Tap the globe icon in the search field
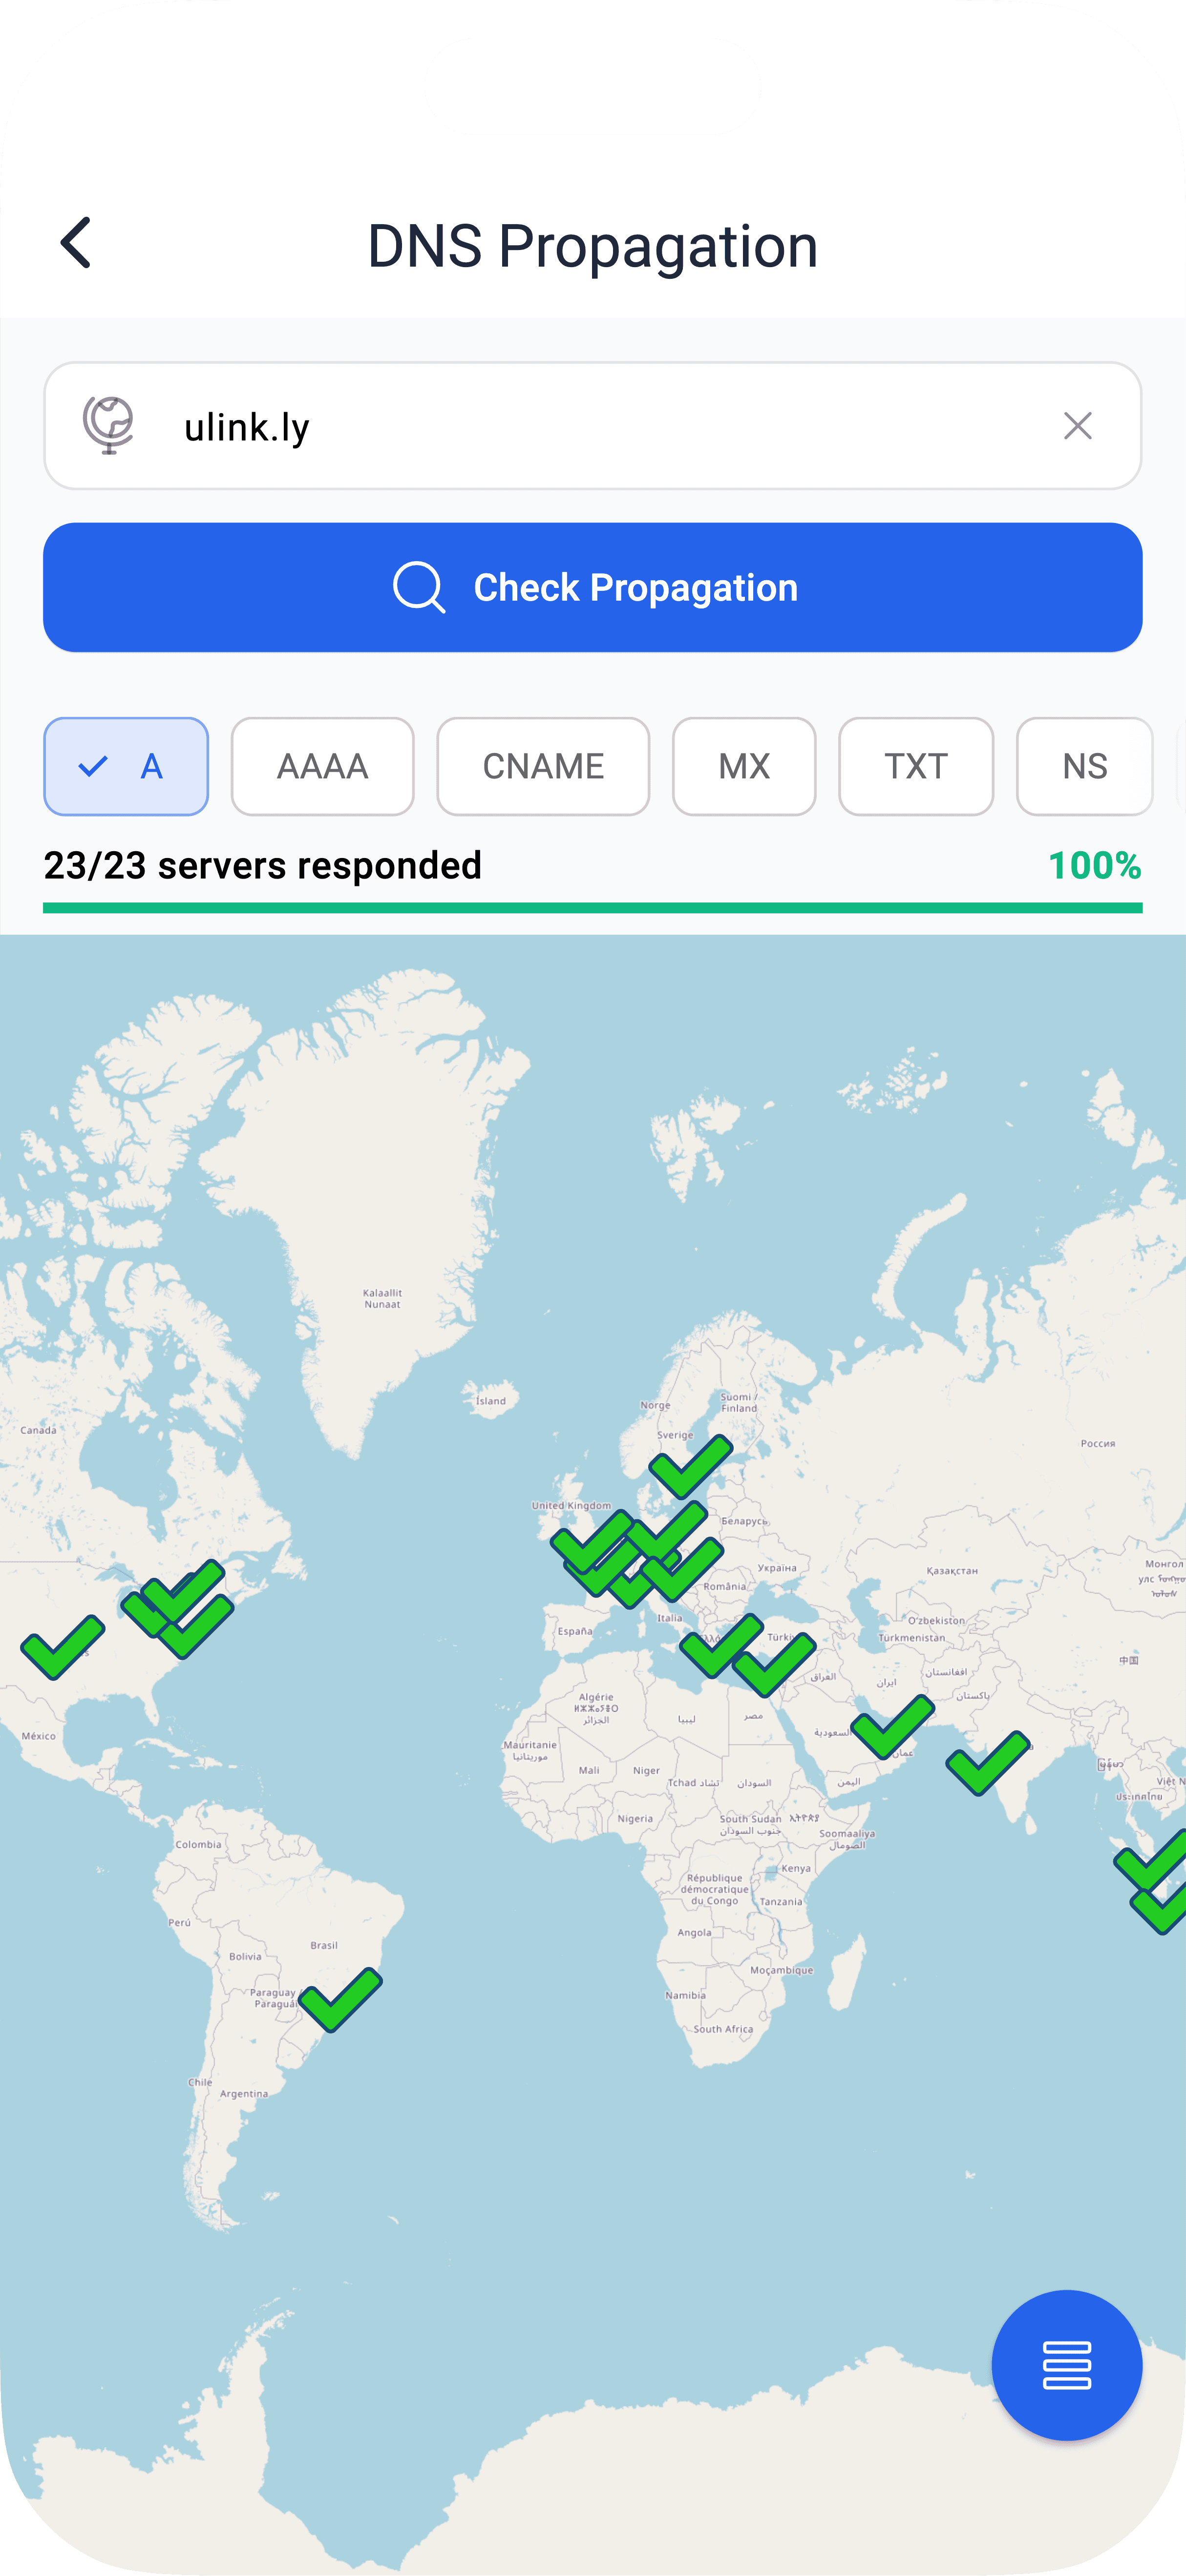Viewport: 1186px width, 2576px height. point(108,426)
